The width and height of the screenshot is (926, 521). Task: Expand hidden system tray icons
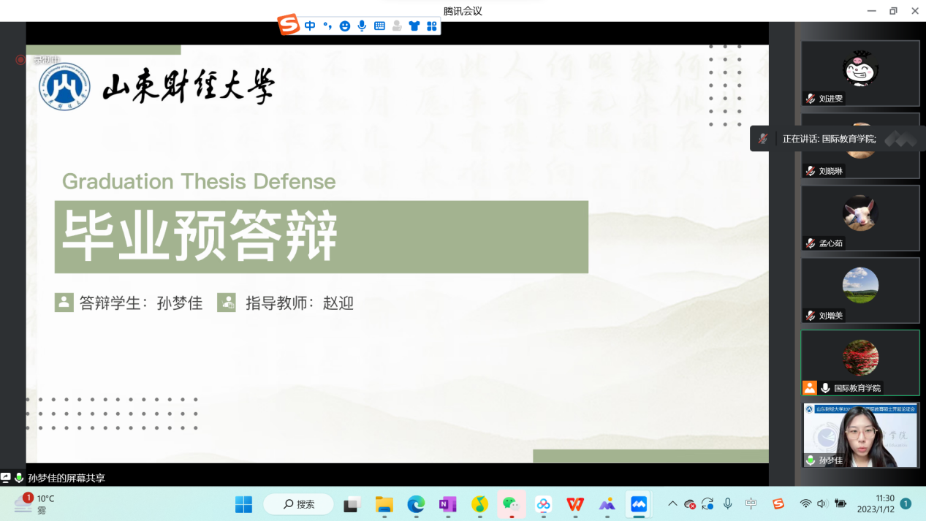(672, 503)
